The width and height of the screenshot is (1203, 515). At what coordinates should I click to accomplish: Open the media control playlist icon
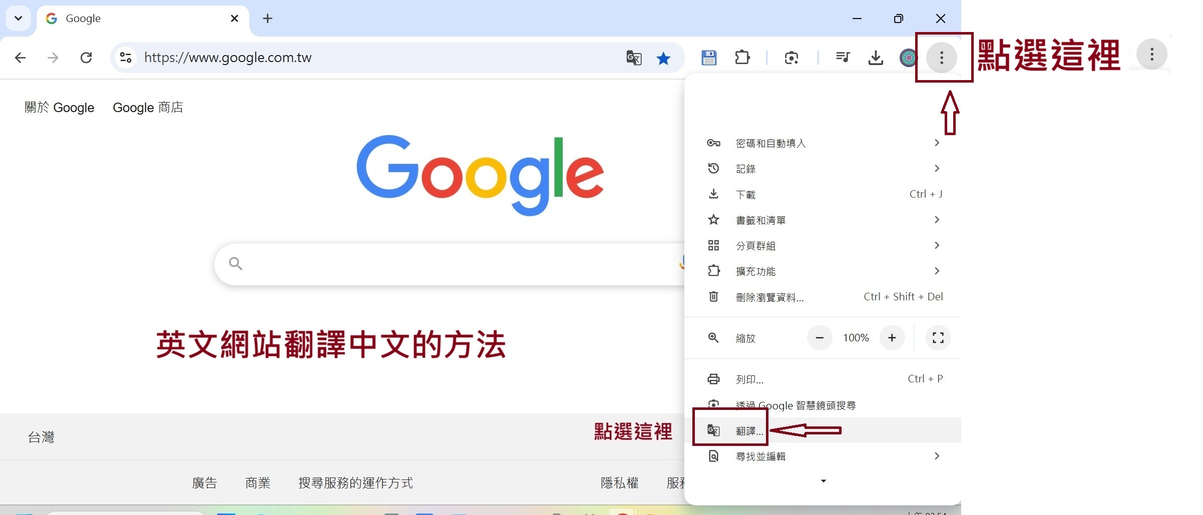tap(843, 58)
